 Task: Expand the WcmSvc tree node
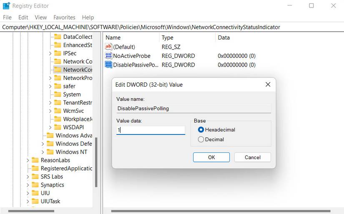[x=50, y=111]
